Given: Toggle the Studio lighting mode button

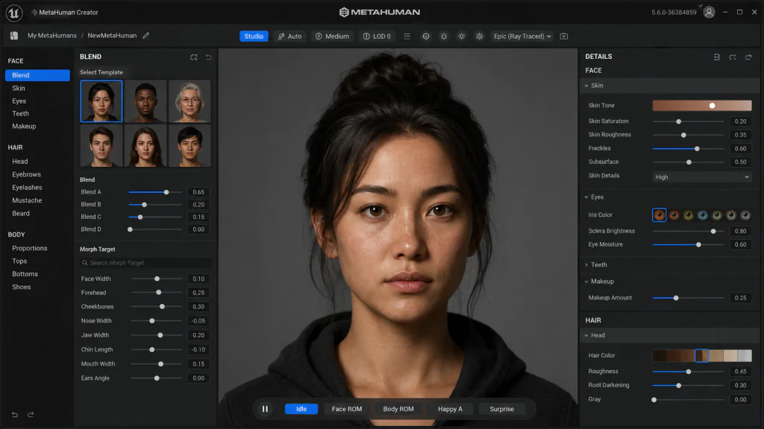Looking at the screenshot, I should click(x=254, y=36).
